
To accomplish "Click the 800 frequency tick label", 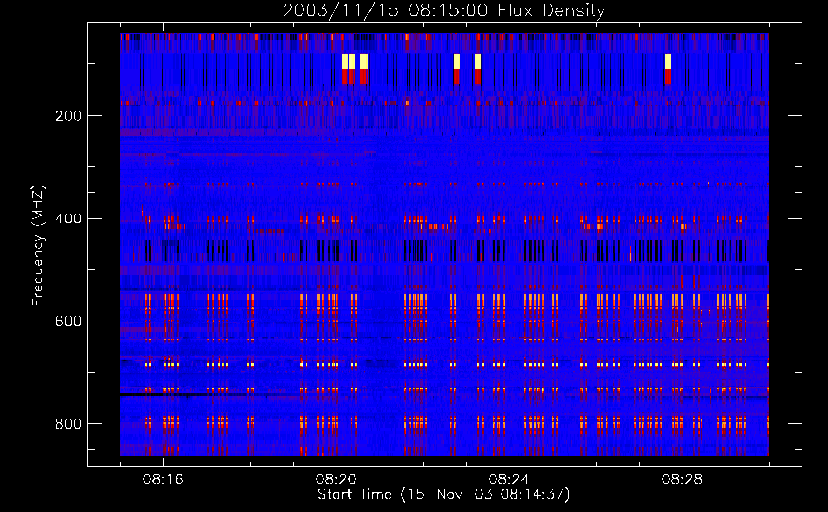I will pyautogui.click(x=68, y=424).
